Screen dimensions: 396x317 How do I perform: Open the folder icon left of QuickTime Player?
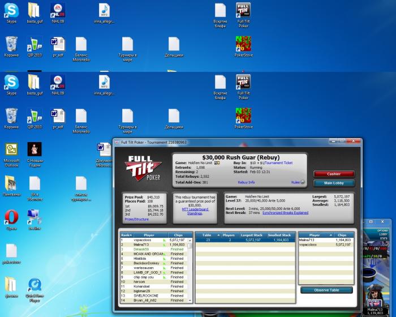[11, 287]
